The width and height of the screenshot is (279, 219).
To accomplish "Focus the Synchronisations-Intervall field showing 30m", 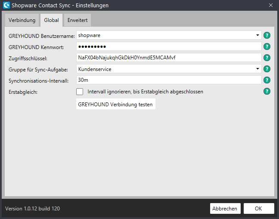I will [169, 80].
